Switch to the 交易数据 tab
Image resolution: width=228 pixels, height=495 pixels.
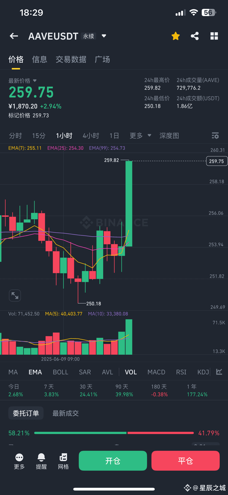[71, 59]
